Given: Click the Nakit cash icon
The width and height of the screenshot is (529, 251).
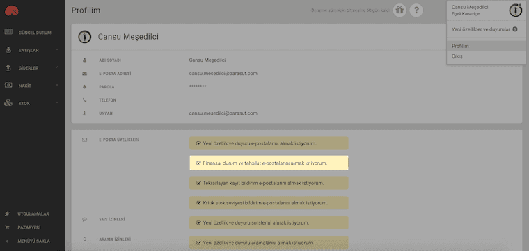Looking at the screenshot, I should pos(8,86).
